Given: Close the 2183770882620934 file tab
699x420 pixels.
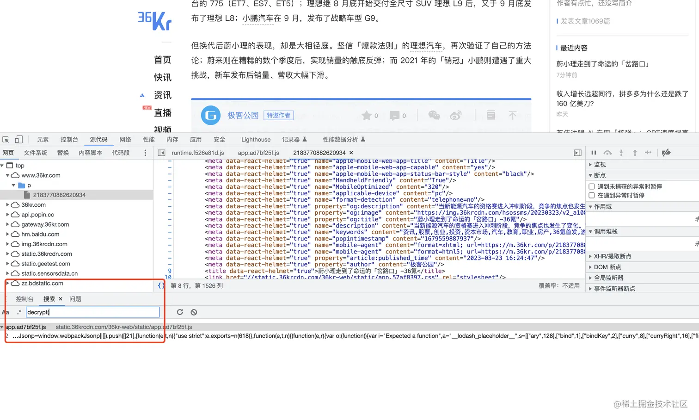Looking at the screenshot, I should (351, 153).
